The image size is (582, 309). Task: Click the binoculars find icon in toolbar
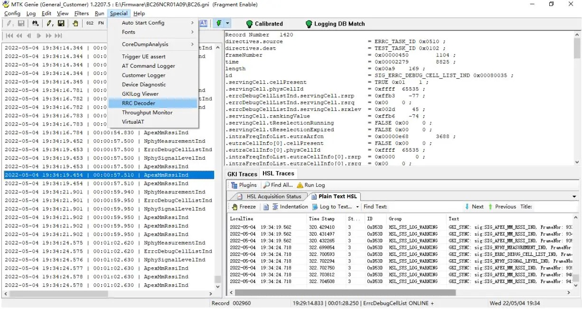point(35,23)
